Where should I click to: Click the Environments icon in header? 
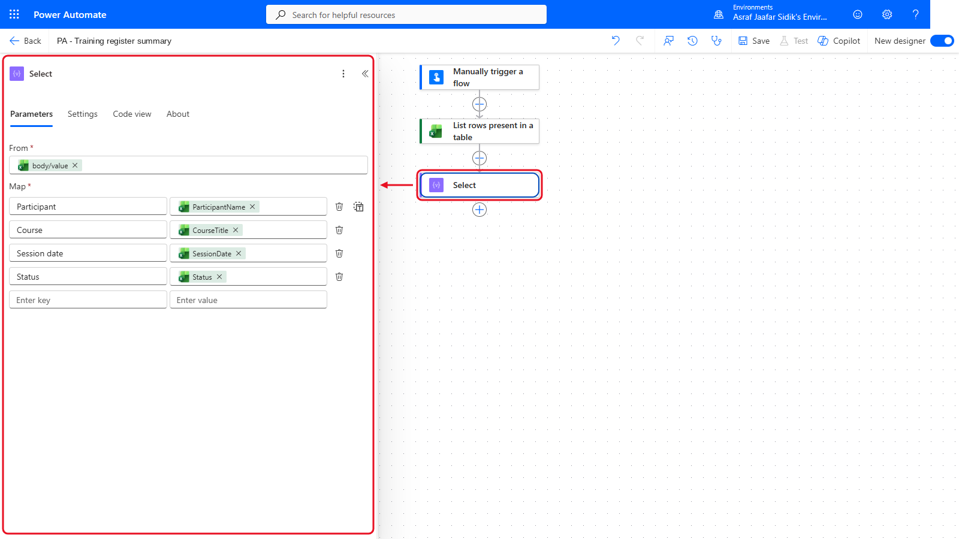point(719,14)
